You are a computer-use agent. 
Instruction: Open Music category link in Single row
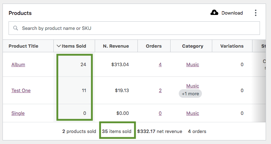[x=193, y=113]
